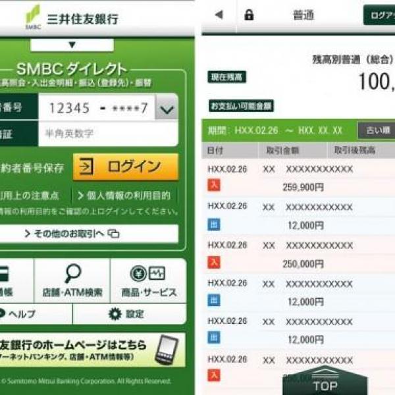395x395 pixels.
Task: Click the 期間 HXX.02.26 range bar
Action: tap(279, 130)
